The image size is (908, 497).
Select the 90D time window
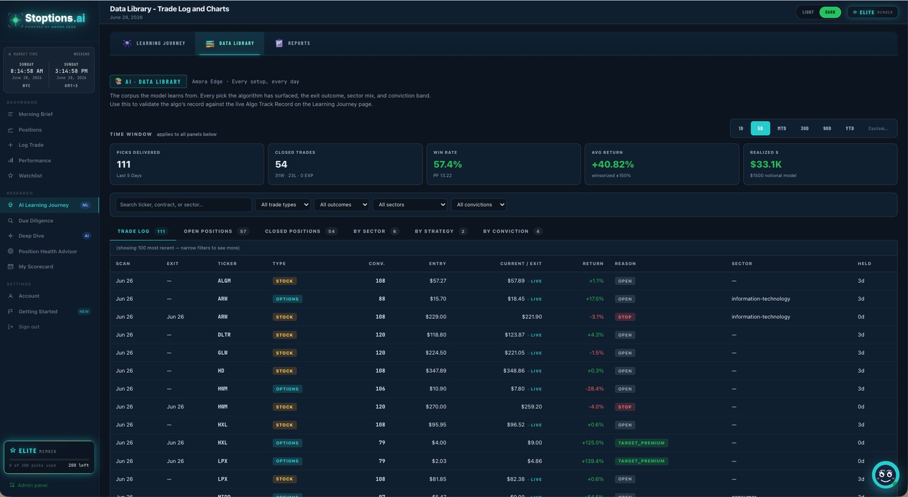tap(827, 128)
